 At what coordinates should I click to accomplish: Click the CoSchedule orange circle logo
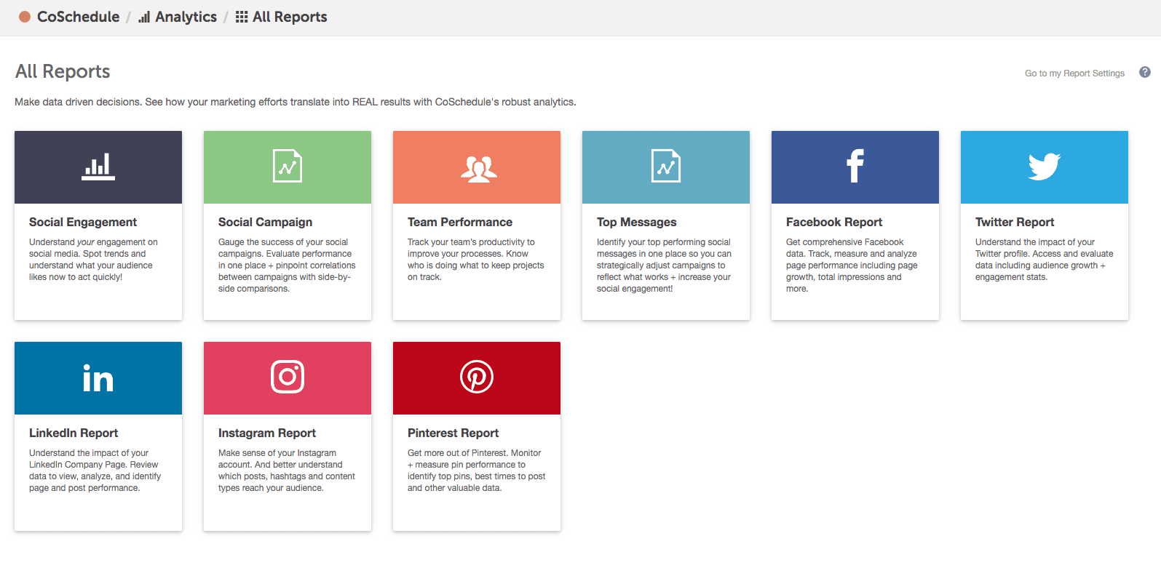click(x=25, y=17)
